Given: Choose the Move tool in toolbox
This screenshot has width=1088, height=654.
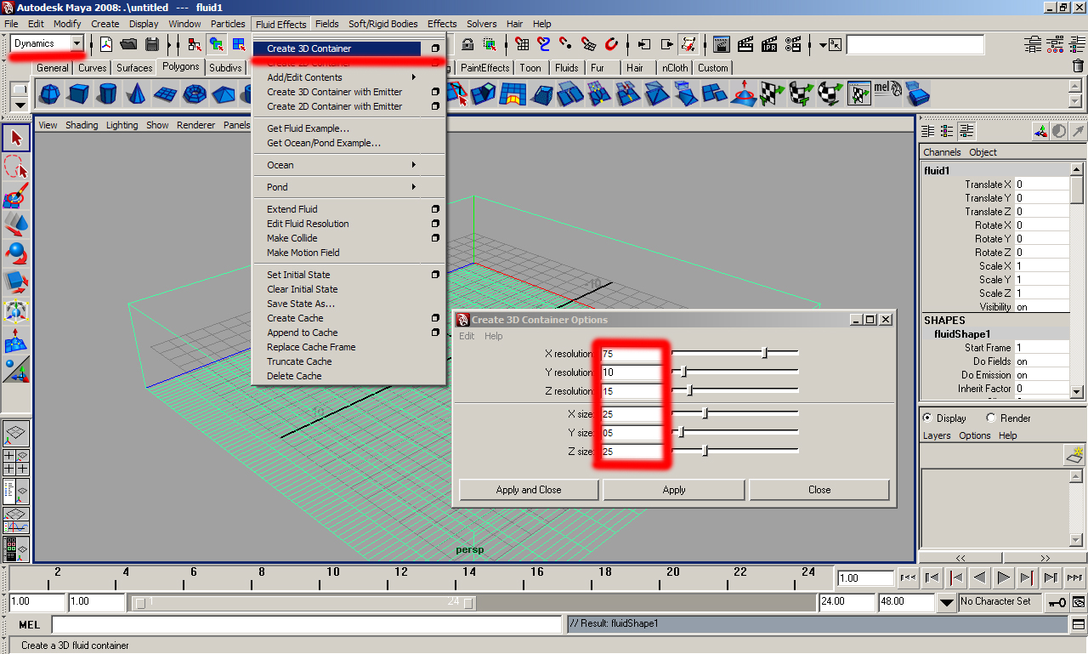Looking at the screenshot, I should coord(16,225).
